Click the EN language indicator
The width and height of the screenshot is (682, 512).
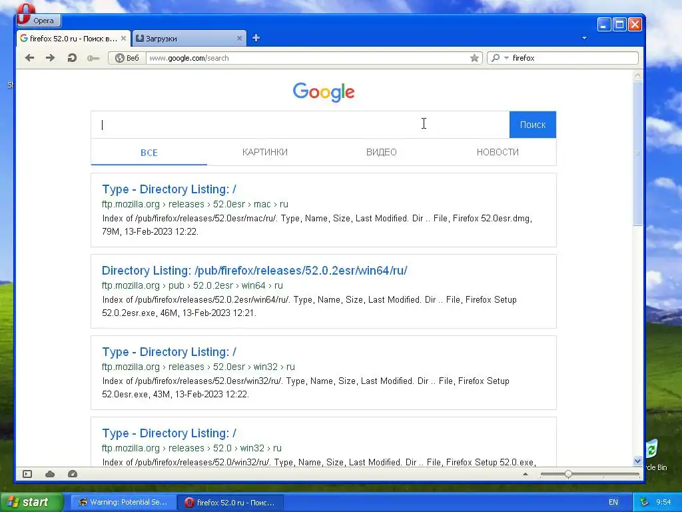(613, 503)
